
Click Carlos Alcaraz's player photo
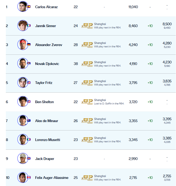point(23,7)
